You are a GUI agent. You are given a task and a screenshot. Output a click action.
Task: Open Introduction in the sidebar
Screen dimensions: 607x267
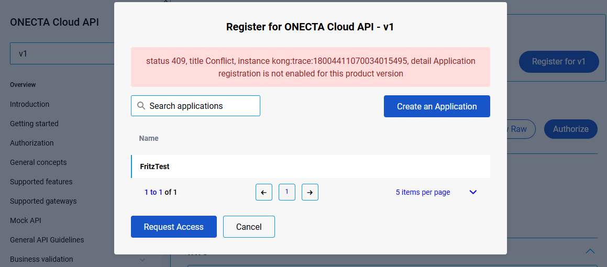[x=29, y=104]
